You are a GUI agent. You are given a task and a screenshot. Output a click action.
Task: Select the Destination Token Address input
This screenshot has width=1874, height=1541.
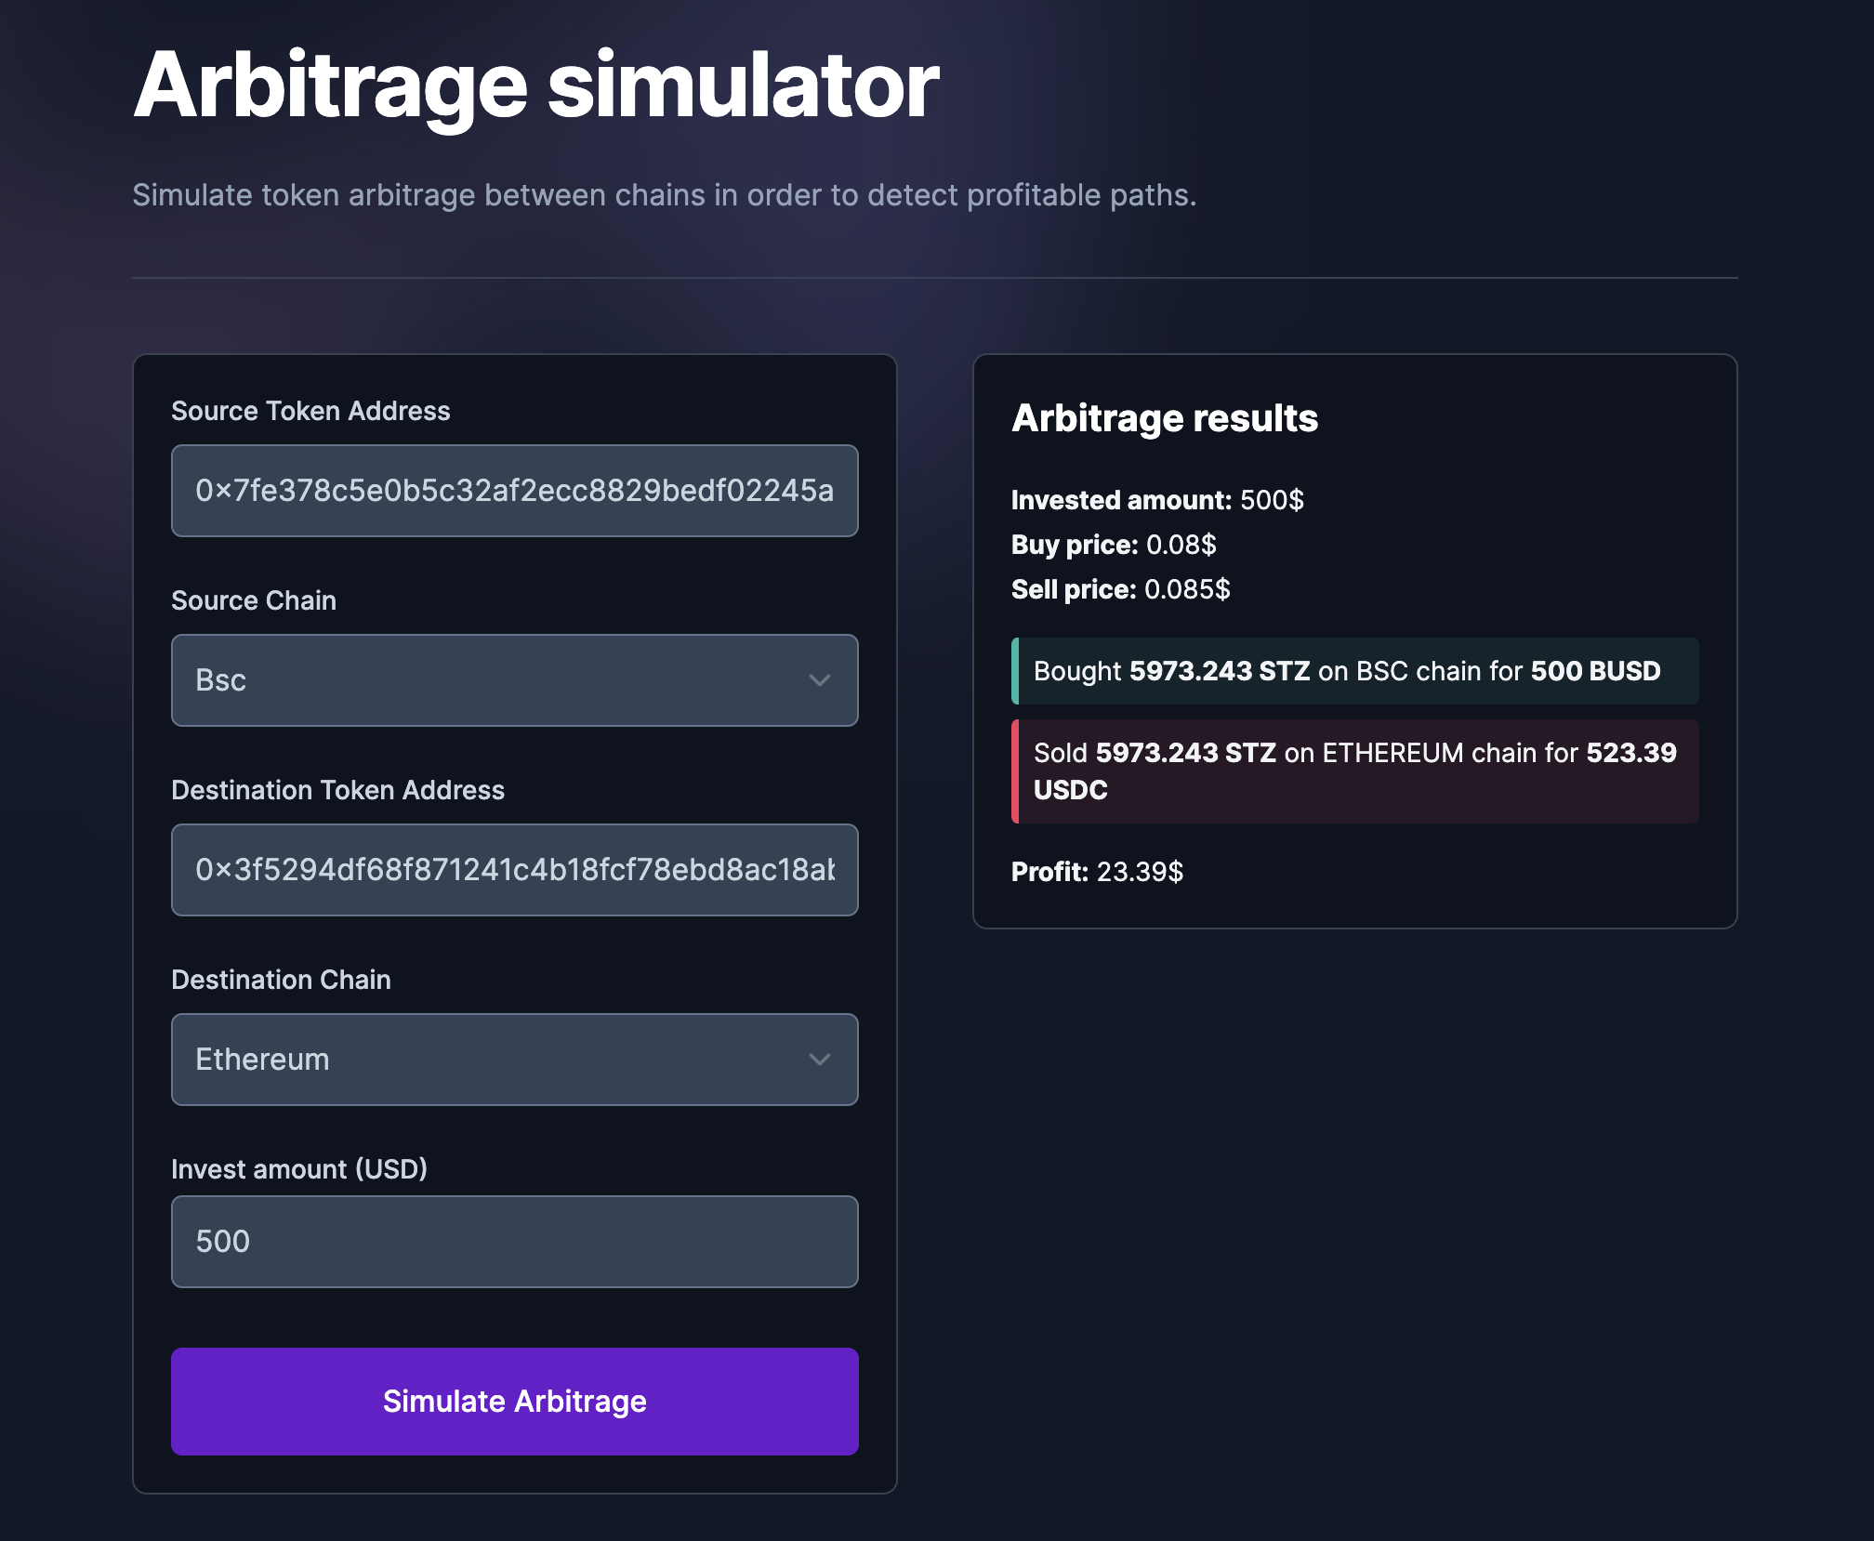tap(514, 870)
